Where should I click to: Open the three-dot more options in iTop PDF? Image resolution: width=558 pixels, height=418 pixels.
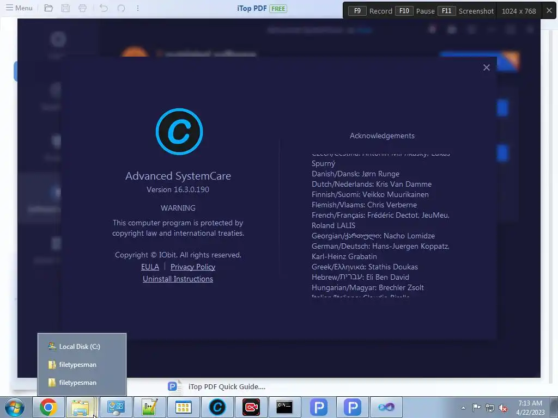click(x=138, y=8)
